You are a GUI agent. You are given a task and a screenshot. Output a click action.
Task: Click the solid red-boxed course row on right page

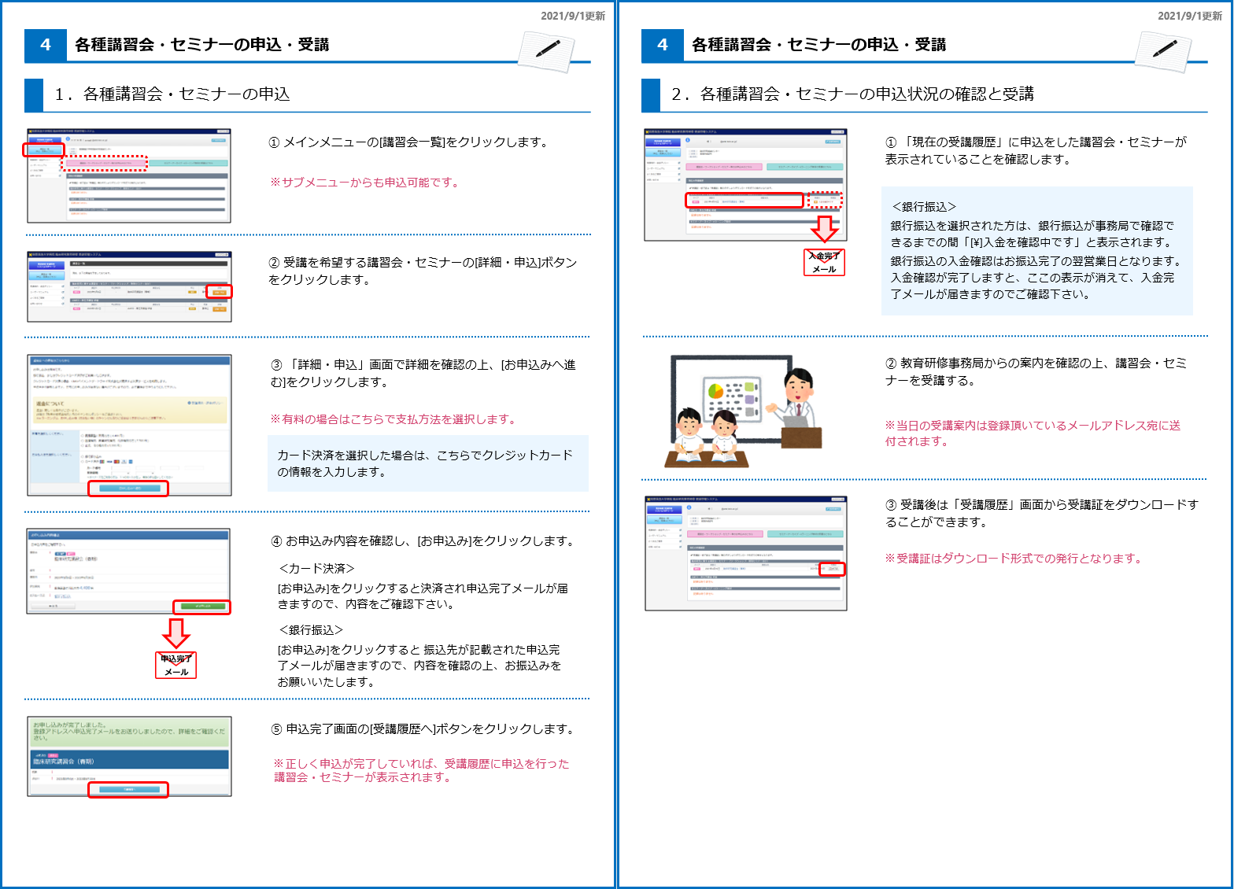coord(744,201)
